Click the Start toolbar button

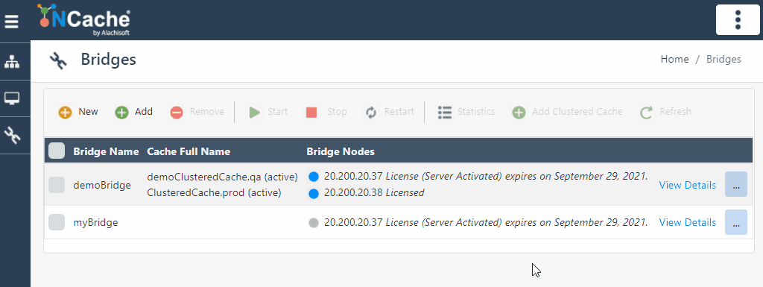[x=268, y=112]
